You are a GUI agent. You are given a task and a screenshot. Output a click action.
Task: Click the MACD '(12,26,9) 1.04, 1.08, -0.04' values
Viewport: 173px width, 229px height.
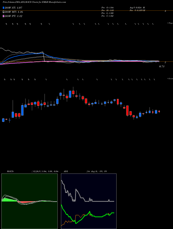coord(45,171)
